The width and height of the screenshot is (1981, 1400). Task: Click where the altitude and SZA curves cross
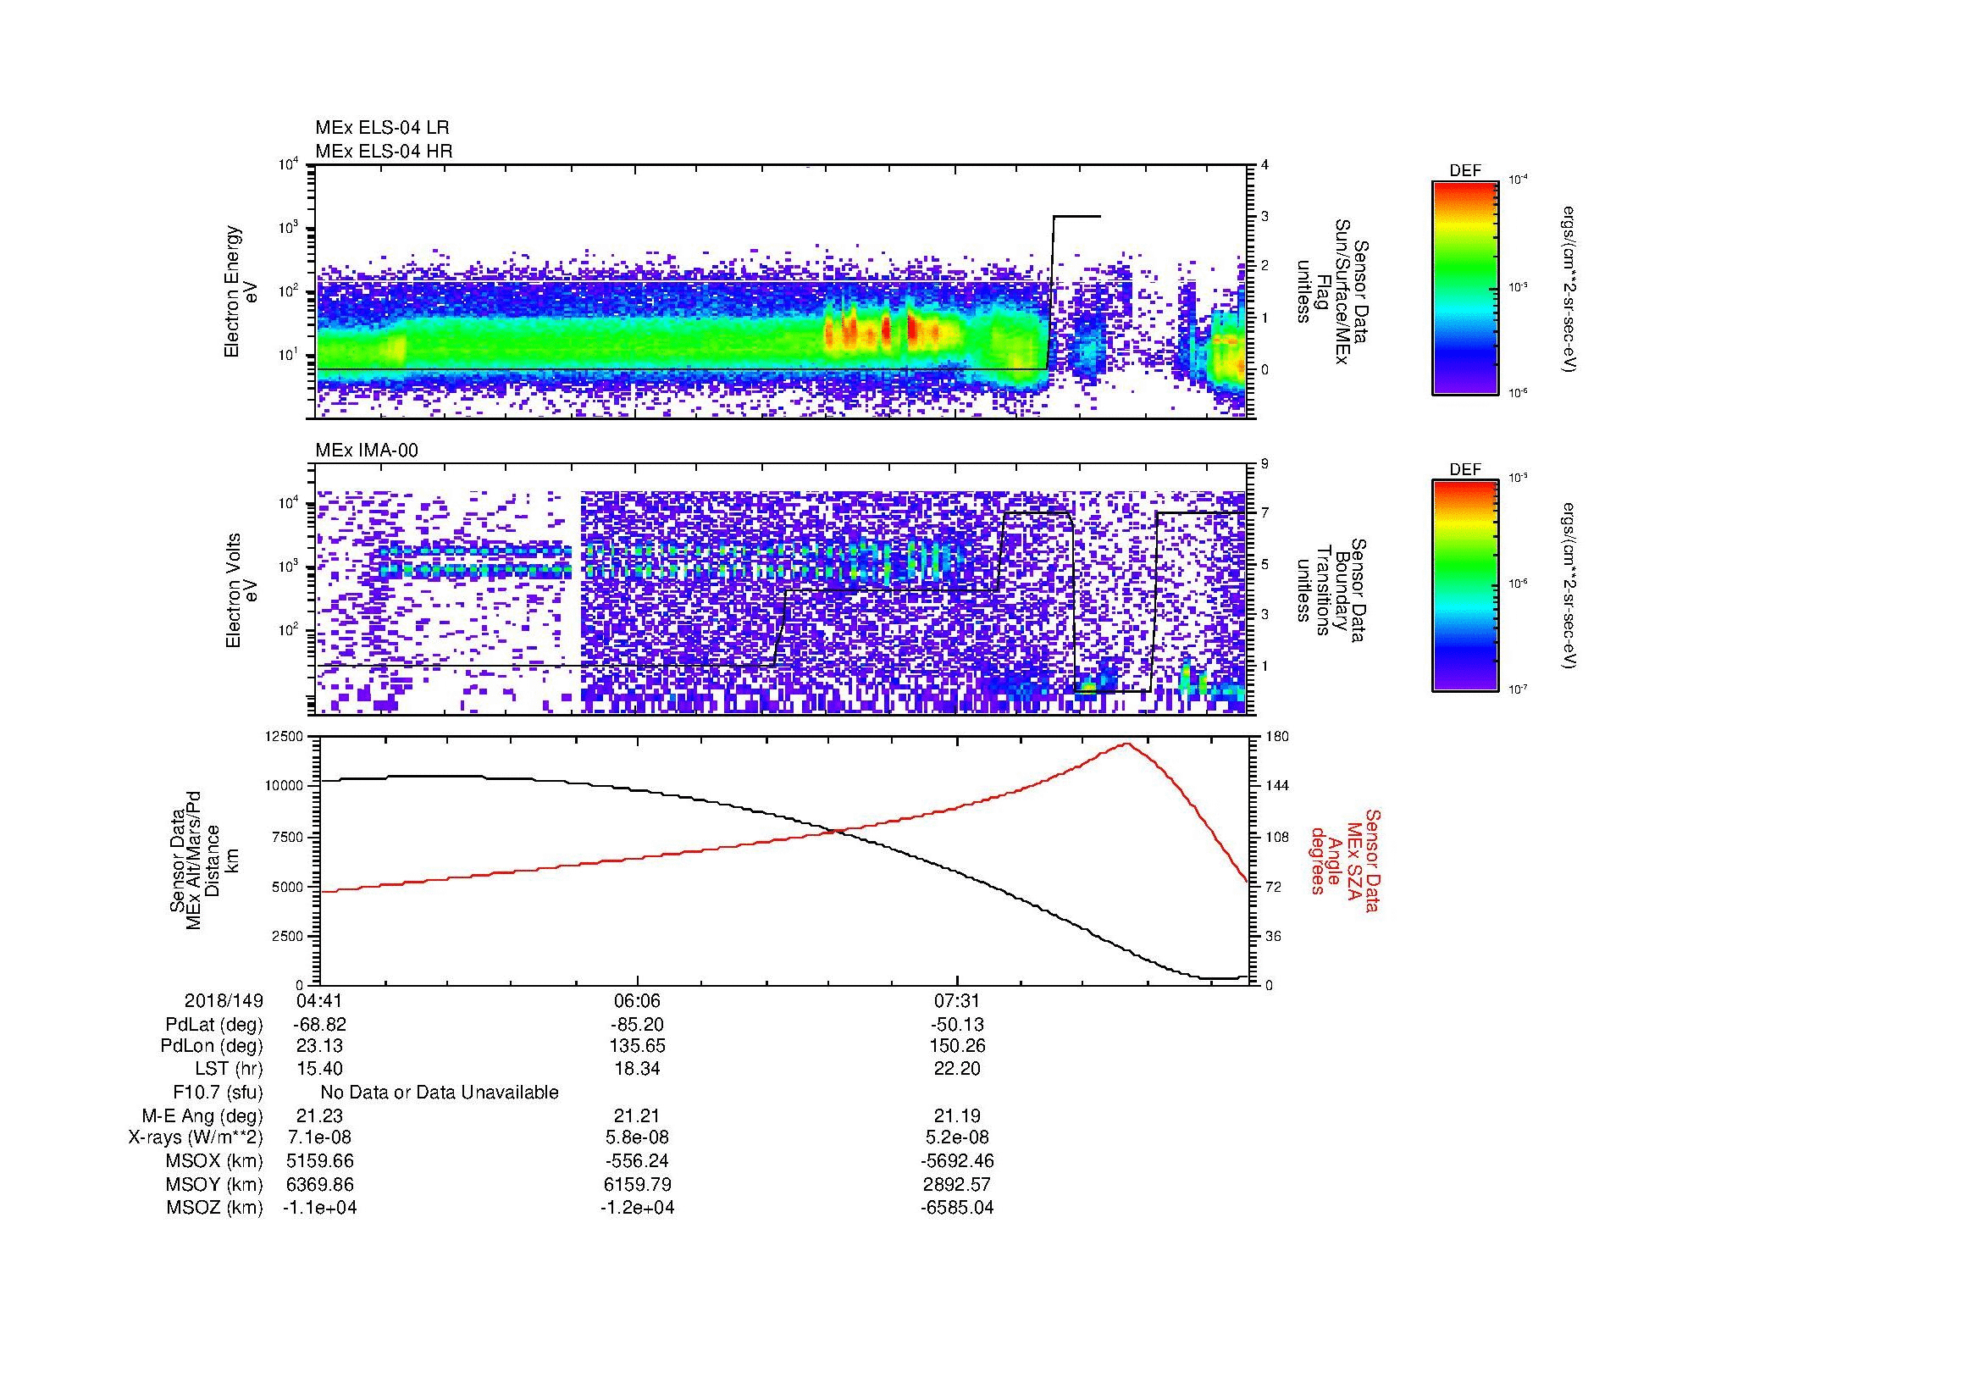tap(837, 831)
